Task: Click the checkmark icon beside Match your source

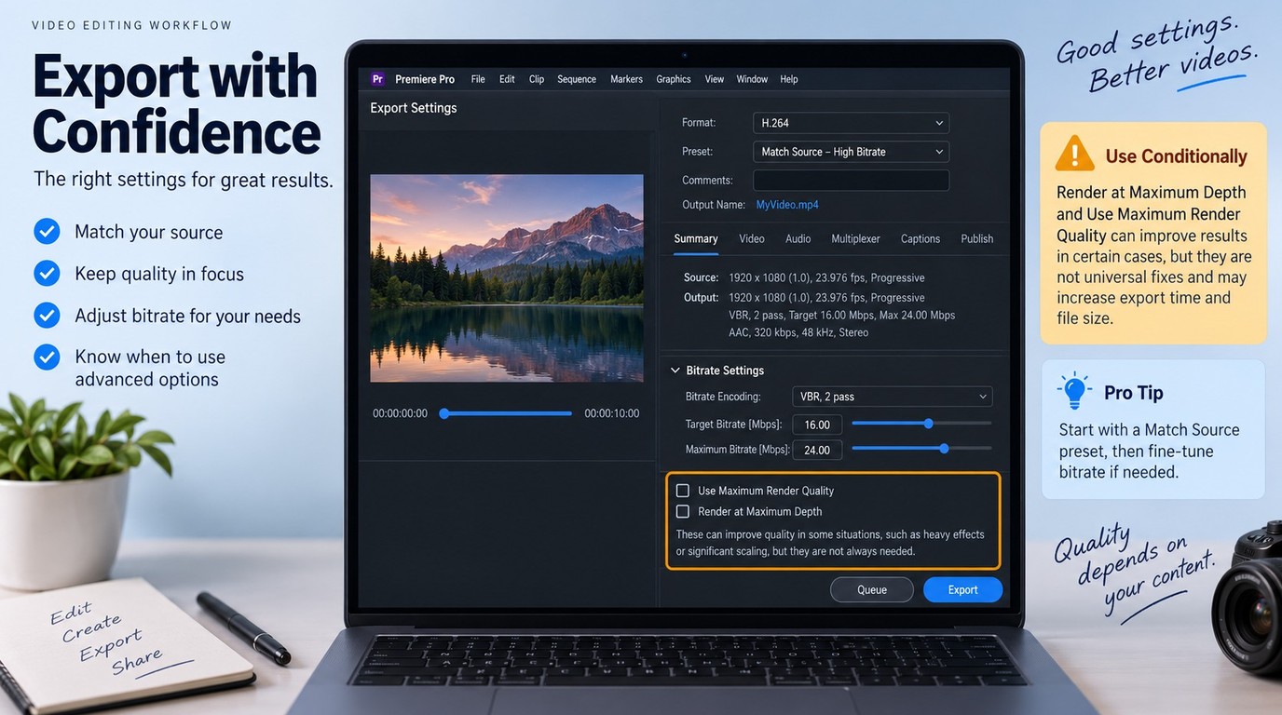Action: 47,231
